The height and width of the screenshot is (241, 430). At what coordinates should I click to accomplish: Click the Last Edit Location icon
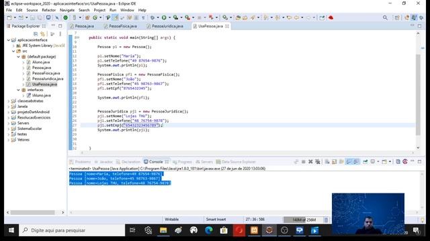[289, 18]
